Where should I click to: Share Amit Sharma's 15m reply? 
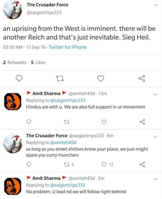pyautogui.click(x=142, y=121)
